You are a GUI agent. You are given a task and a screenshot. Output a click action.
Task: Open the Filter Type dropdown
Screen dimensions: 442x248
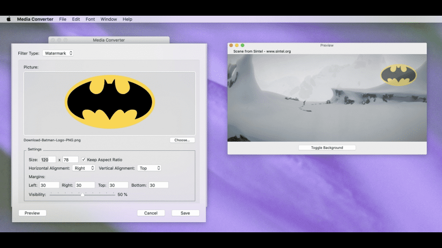coord(58,53)
